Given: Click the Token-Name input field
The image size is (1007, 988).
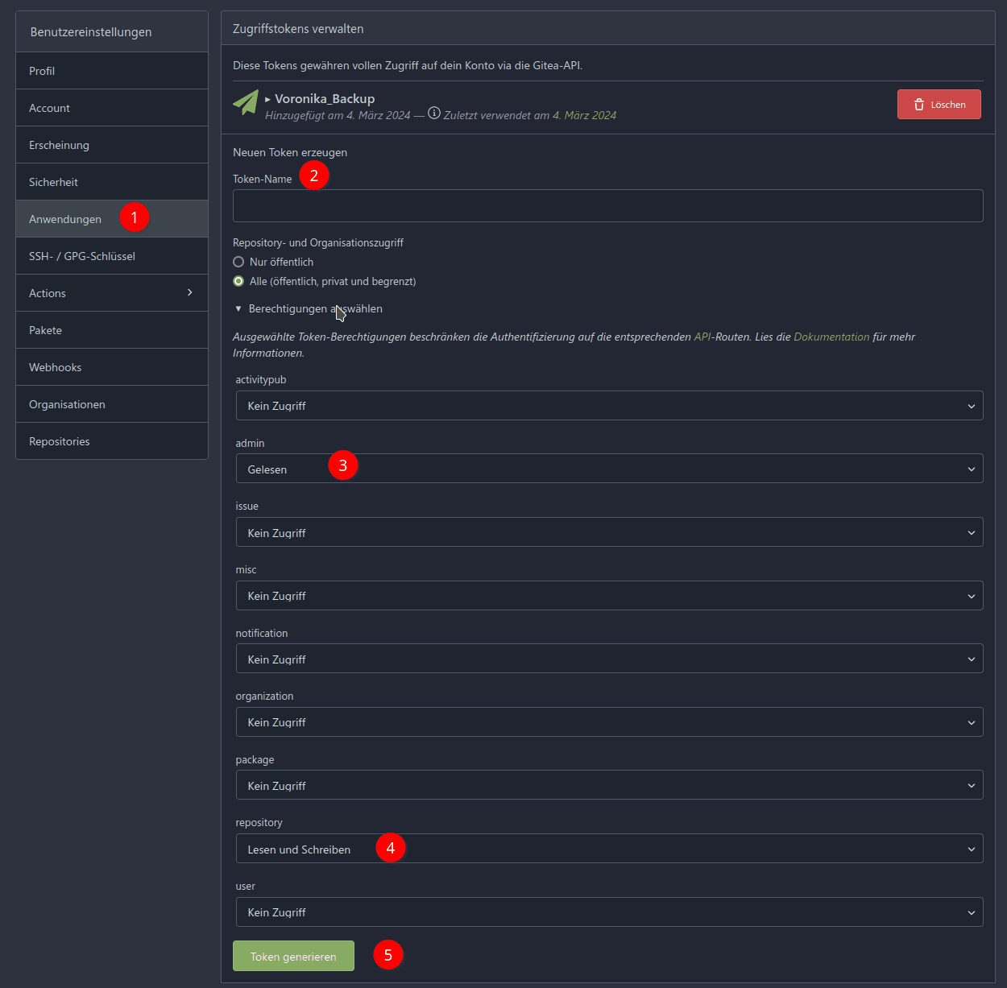Looking at the screenshot, I should [x=607, y=205].
